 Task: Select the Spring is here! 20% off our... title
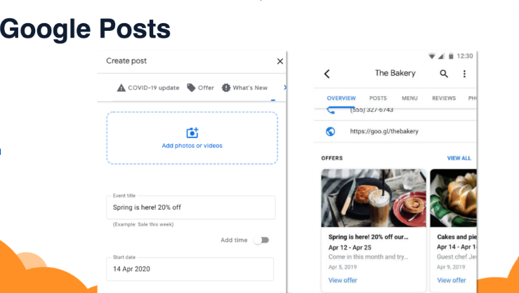[x=369, y=237]
